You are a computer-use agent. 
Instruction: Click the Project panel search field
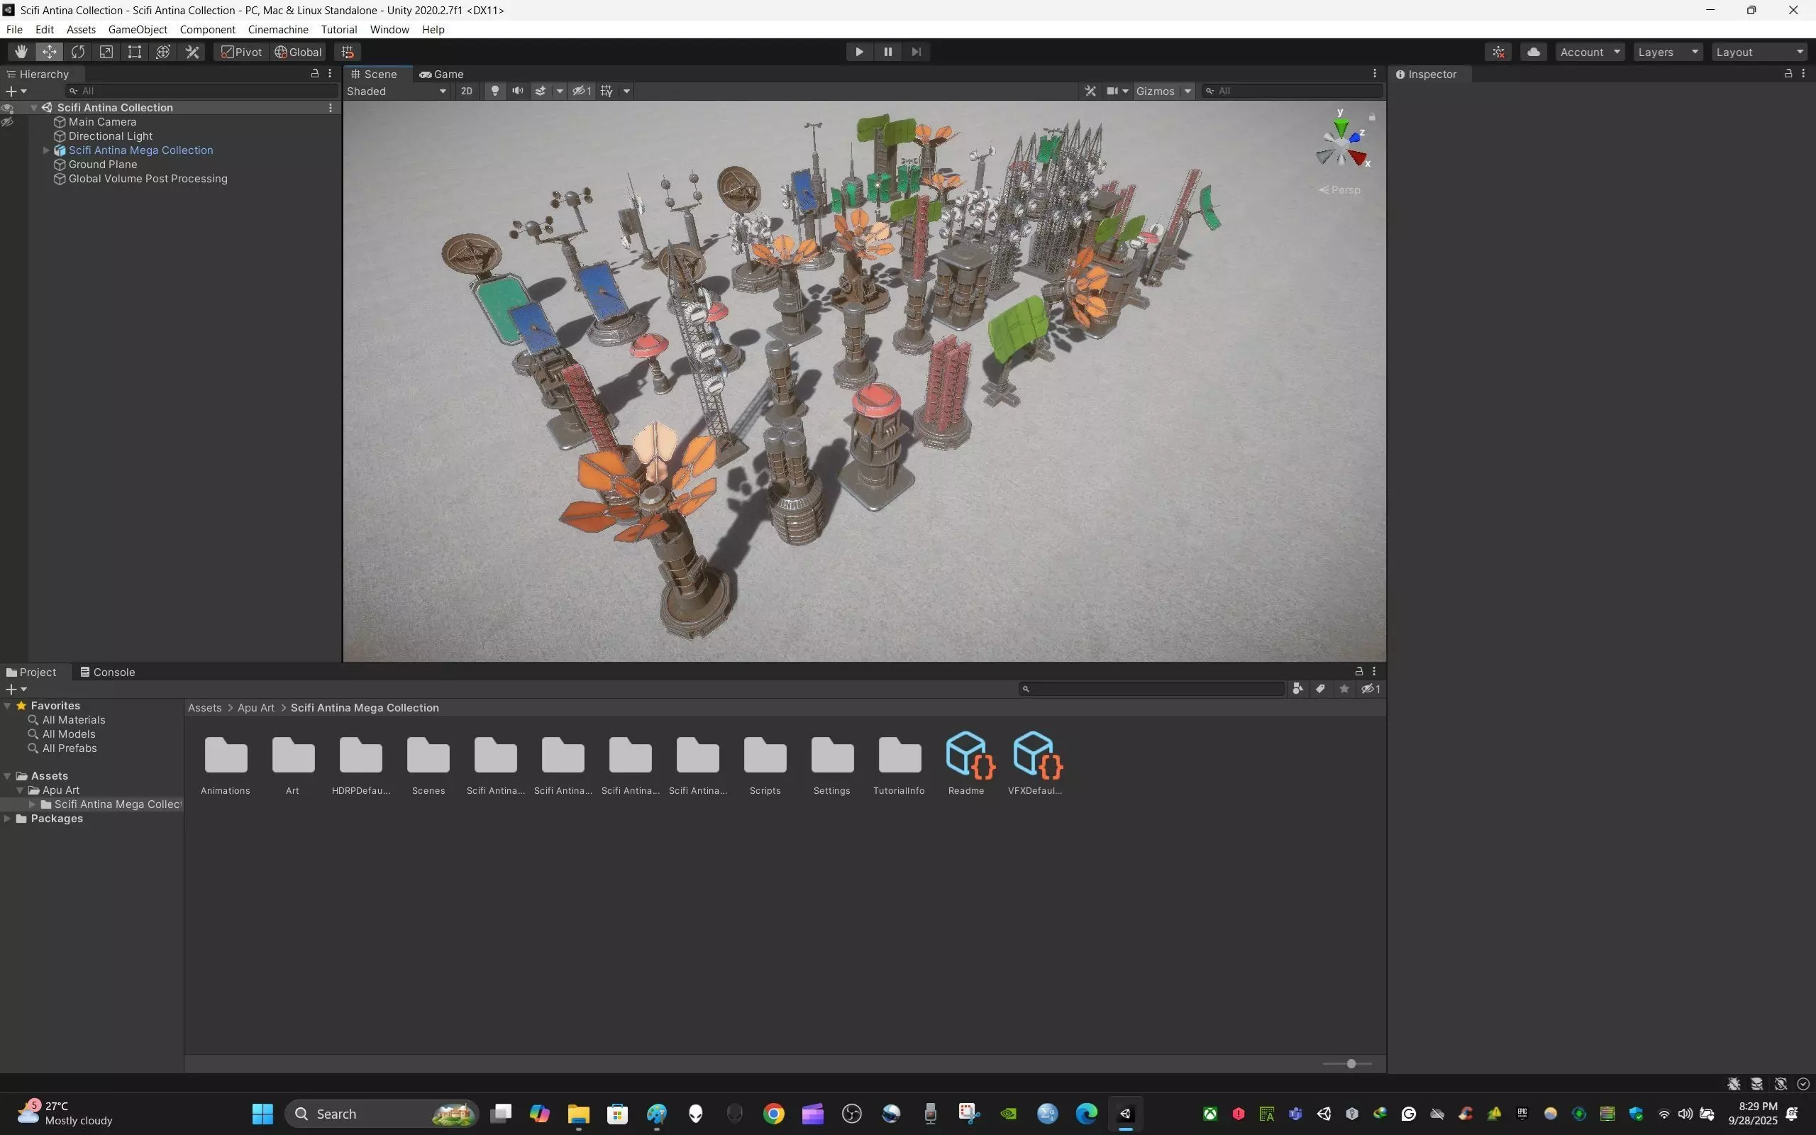(1156, 689)
